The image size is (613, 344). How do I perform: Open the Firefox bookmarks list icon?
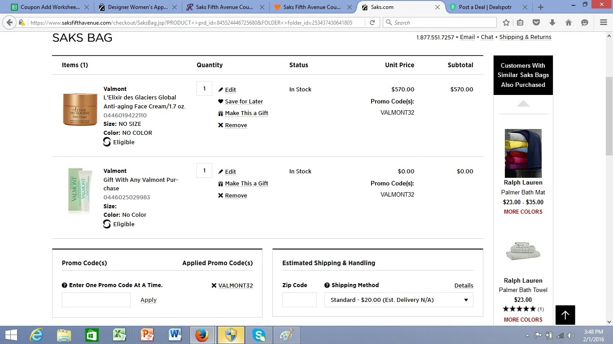coord(520,22)
